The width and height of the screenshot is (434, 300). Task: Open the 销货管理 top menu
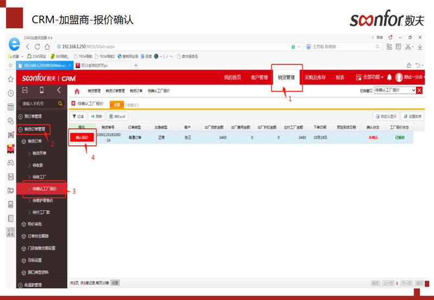pyautogui.click(x=285, y=77)
